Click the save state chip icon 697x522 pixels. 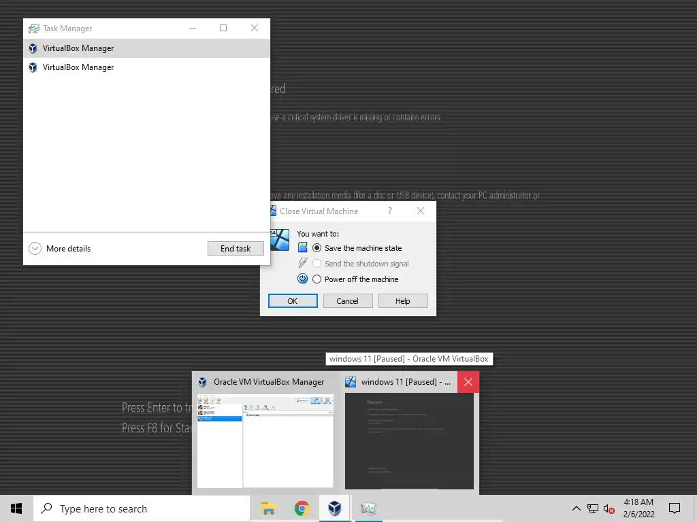click(303, 247)
